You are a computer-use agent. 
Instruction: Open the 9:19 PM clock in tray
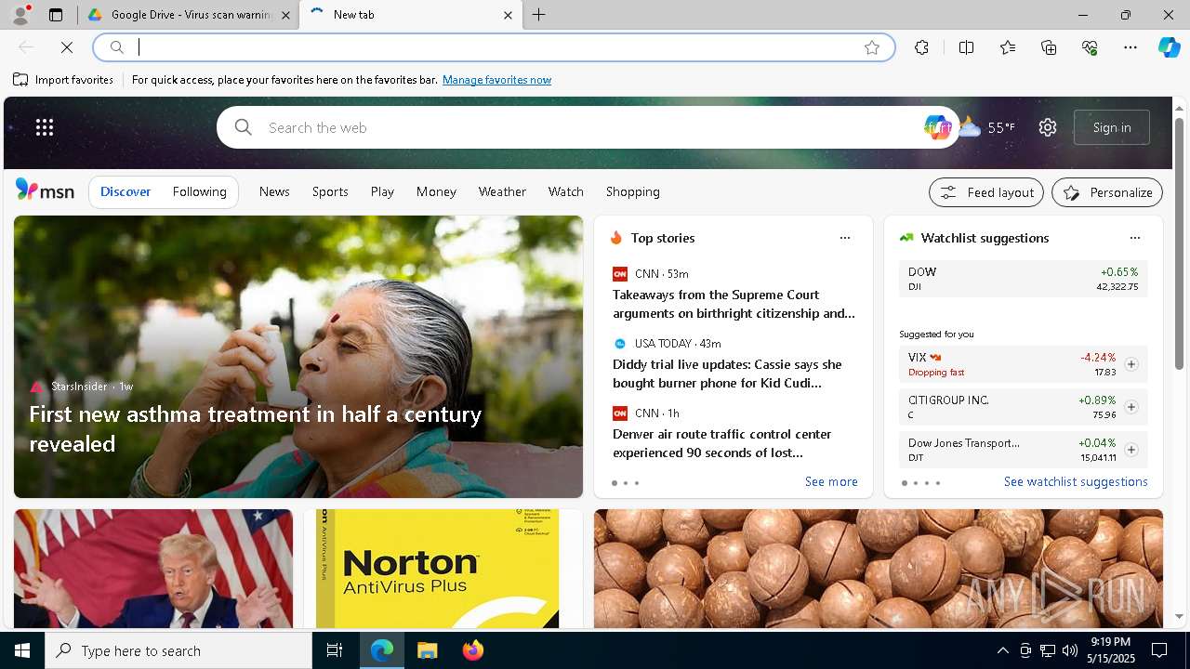(1110, 650)
